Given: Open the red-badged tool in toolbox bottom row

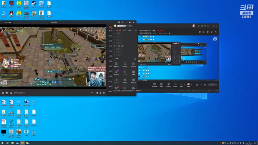Looking at the screenshot, I should [116, 88].
